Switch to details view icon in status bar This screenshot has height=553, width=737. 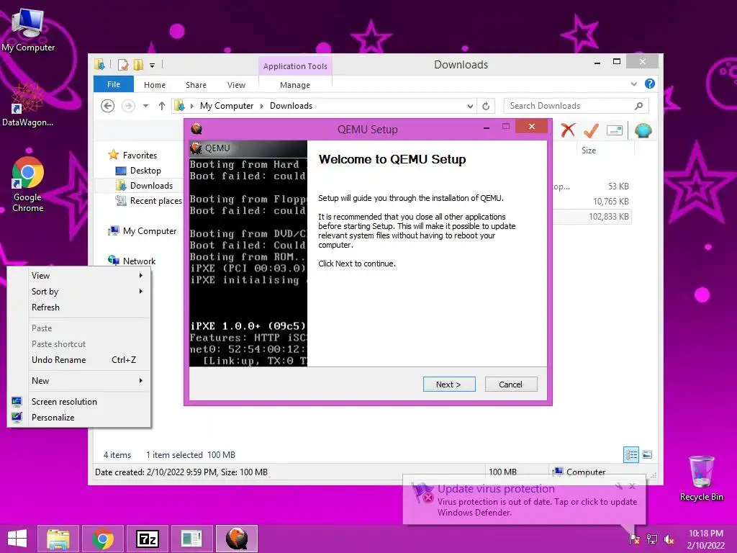click(630, 454)
